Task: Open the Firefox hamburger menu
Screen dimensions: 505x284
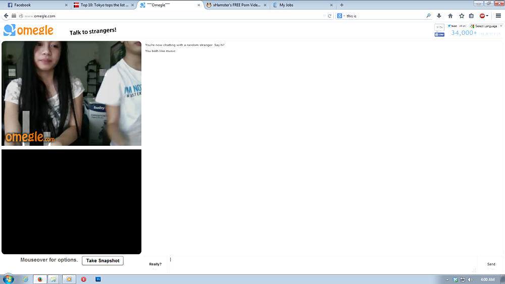Action: pos(498,16)
